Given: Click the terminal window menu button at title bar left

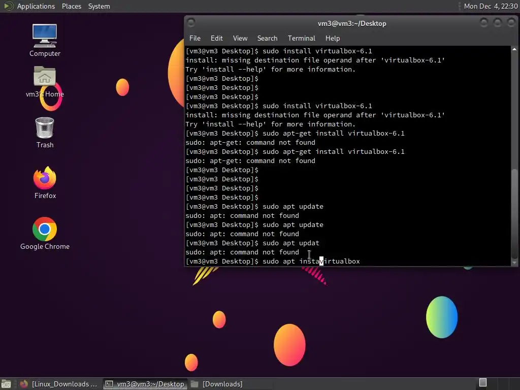Looking at the screenshot, I should click(x=191, y=22).
